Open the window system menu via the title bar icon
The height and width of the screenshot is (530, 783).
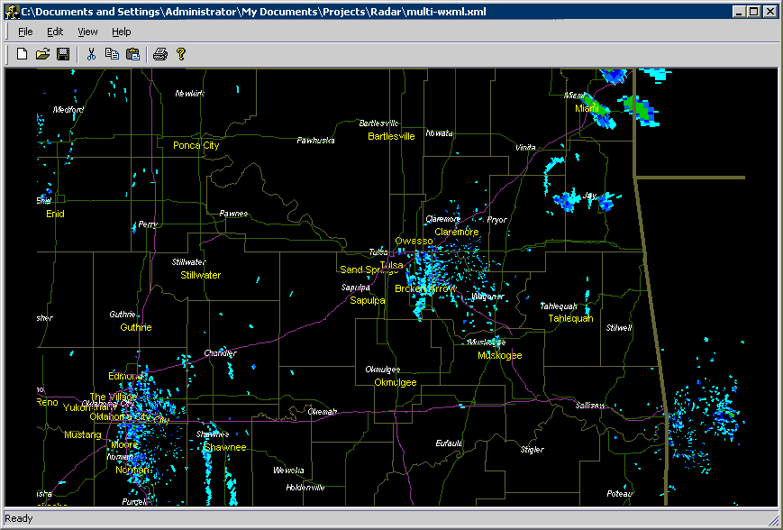point(10,11)
